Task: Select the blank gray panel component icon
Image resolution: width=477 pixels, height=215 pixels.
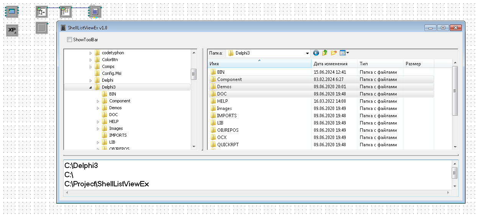Action: pyautogui.click(x=41, y=28)
